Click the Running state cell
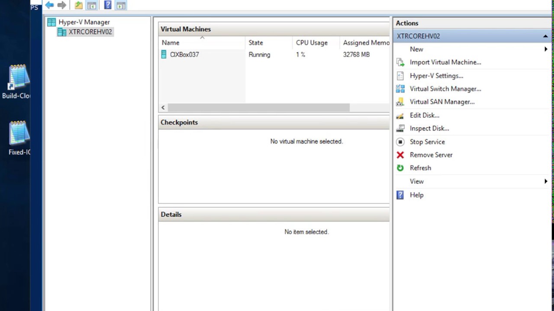The height and width of the screenshot is (311, 554). [x=259, y=55]
